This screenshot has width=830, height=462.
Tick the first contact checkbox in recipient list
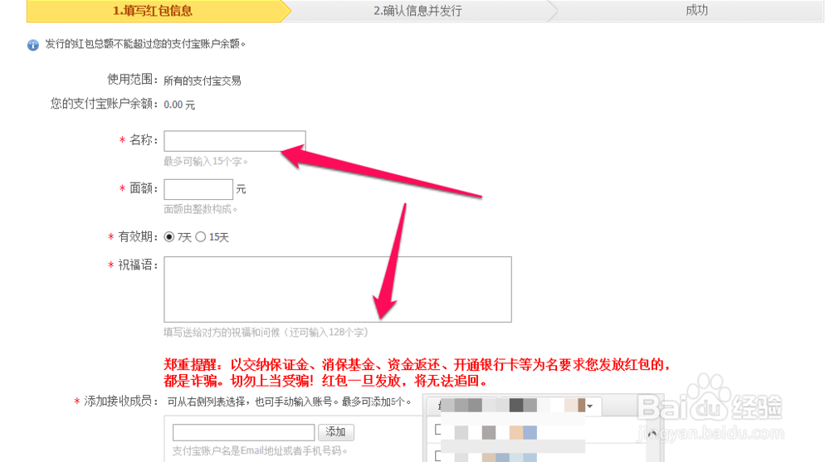coord(437,430)
